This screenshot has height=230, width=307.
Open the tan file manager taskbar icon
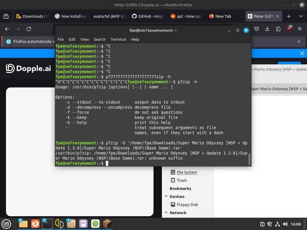click(71, 224)
